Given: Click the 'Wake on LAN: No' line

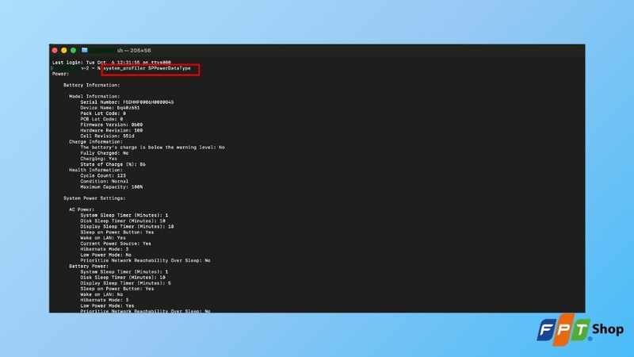Looking at the screenshot, I should 101,294.
